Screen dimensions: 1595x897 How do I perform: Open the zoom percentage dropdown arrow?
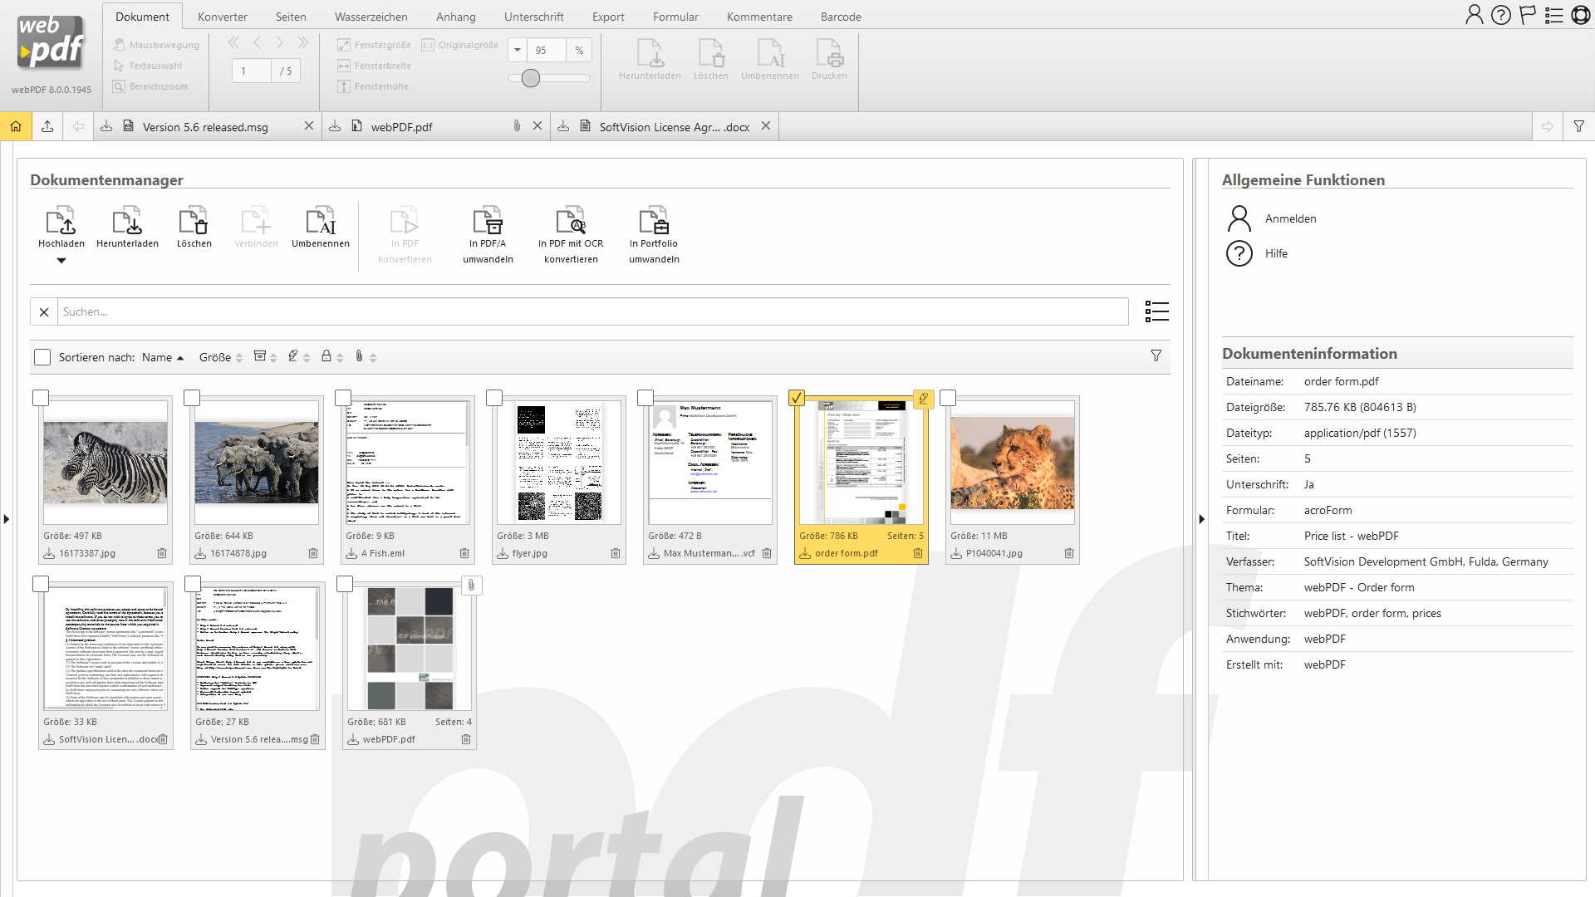click(518, 50)
